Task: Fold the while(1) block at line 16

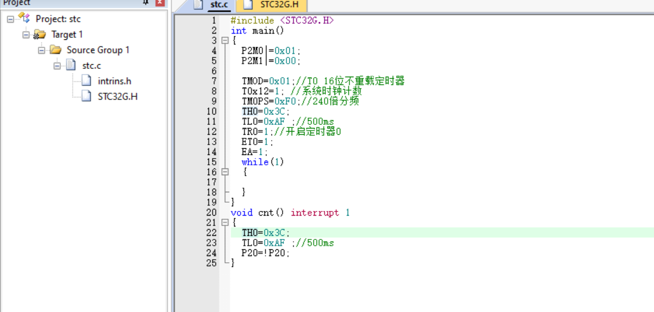Action: pos(225,172)
